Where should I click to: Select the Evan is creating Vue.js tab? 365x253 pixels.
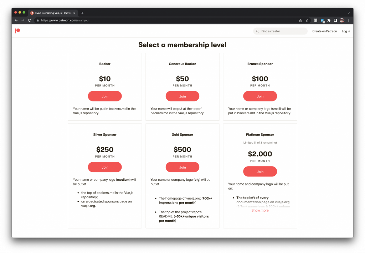coord(53,13)
